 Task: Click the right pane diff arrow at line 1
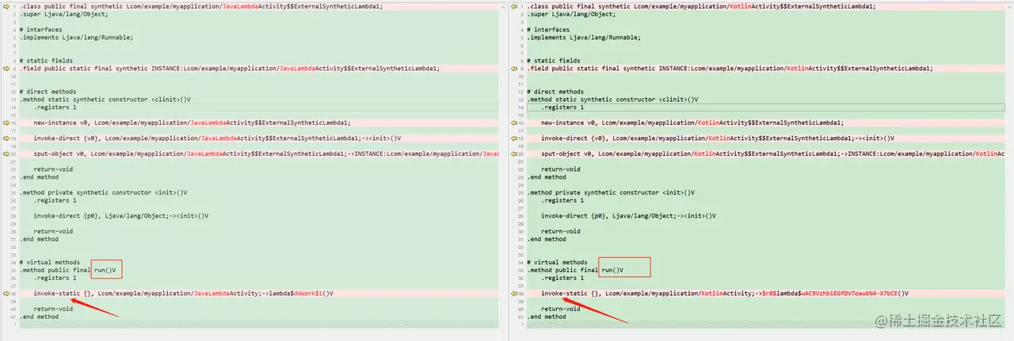[x=513, y=6]
